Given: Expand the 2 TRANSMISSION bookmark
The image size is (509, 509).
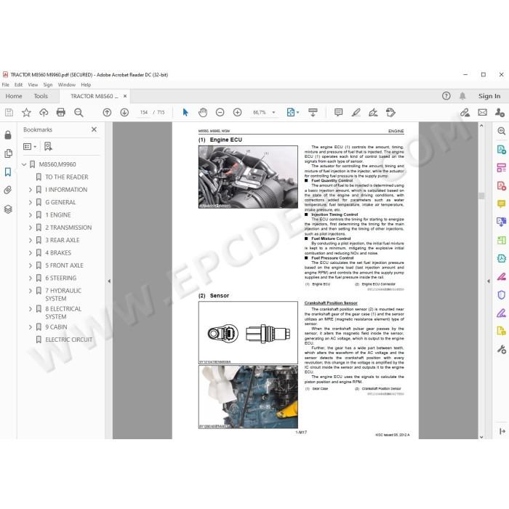Looking at the screenshot, I should [31, 228].
